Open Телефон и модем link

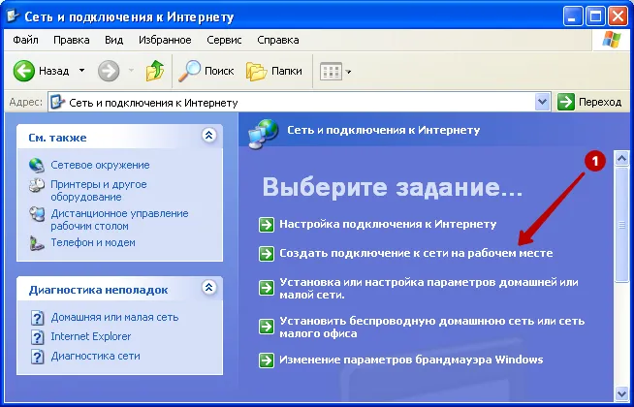pyautogui.click(x=93, y=242)
